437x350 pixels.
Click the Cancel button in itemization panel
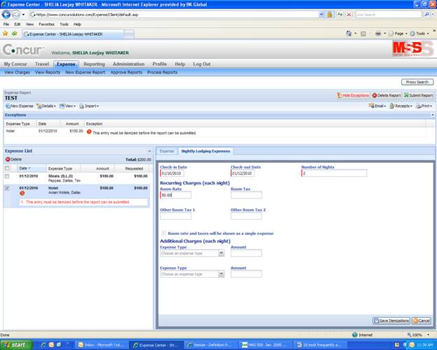click(x=422, y=321)
